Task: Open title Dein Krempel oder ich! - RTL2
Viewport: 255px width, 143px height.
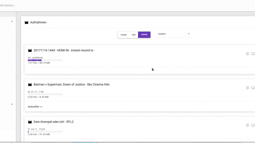Action: tap(53, 122)
